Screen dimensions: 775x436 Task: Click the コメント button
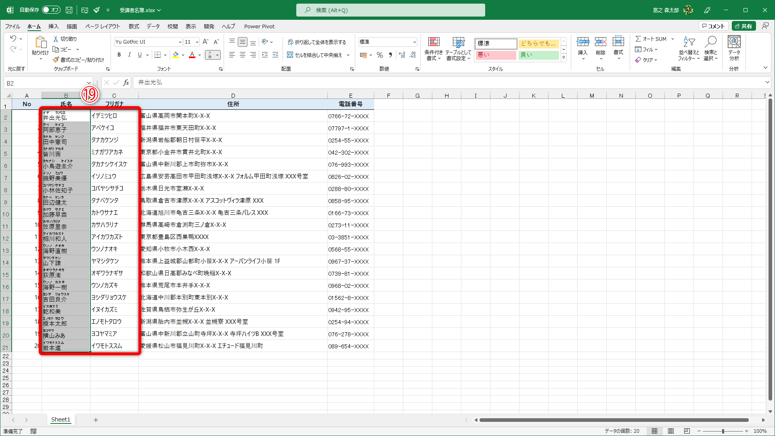[x=714, y=25]
